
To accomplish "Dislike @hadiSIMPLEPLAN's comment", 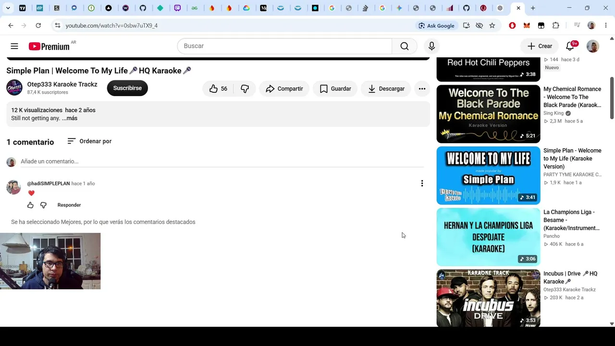I will [x=43, y=205].
